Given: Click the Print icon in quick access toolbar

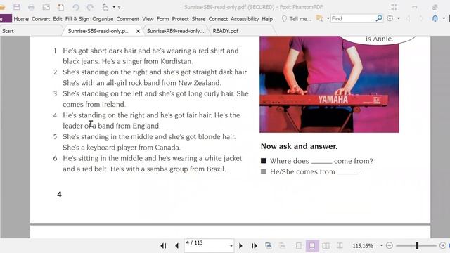Looking at the screenshot, I should tap(31, 7).
